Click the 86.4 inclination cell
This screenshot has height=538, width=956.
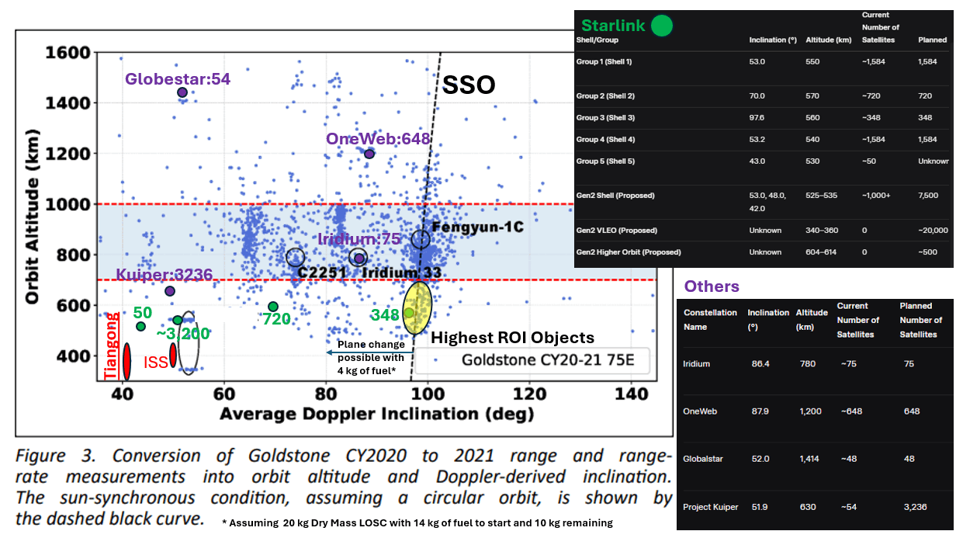760,363
